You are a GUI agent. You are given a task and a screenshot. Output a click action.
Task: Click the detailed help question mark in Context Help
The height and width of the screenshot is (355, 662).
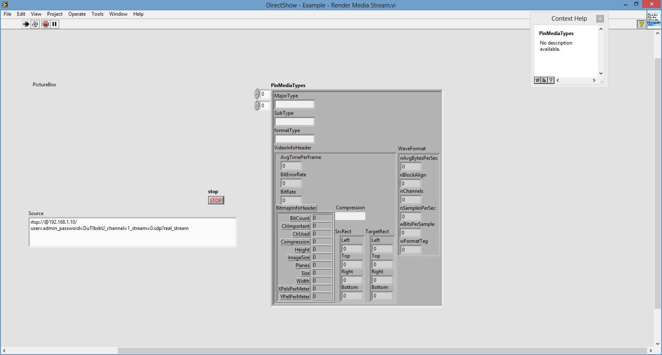551,80
